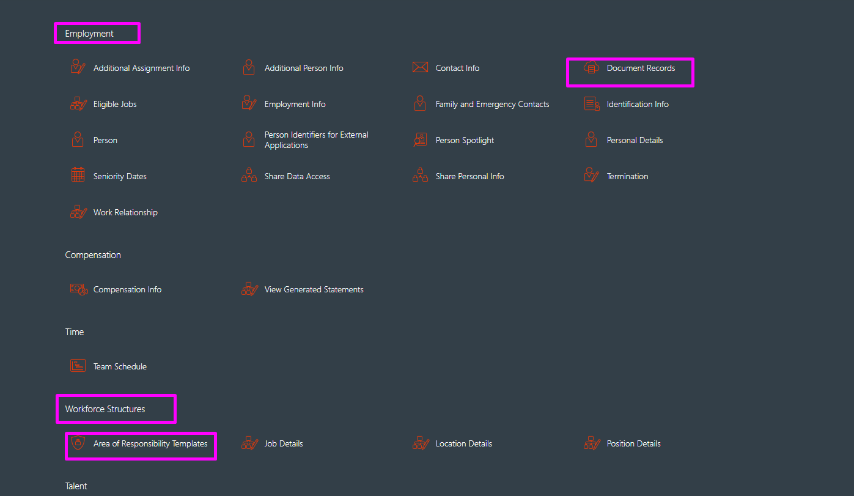Open Person Identifiers for External Applications
Screen dimensions: 854x496
click(x=316, y=139)
